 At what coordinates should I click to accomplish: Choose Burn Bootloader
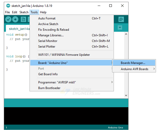pos(72,88)
